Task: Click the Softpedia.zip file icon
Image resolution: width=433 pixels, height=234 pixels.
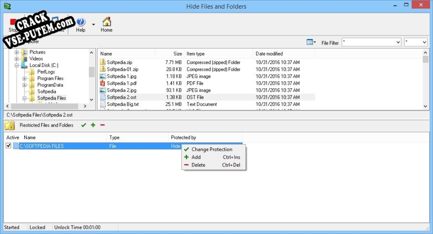Action: click(x=103, y=62)
